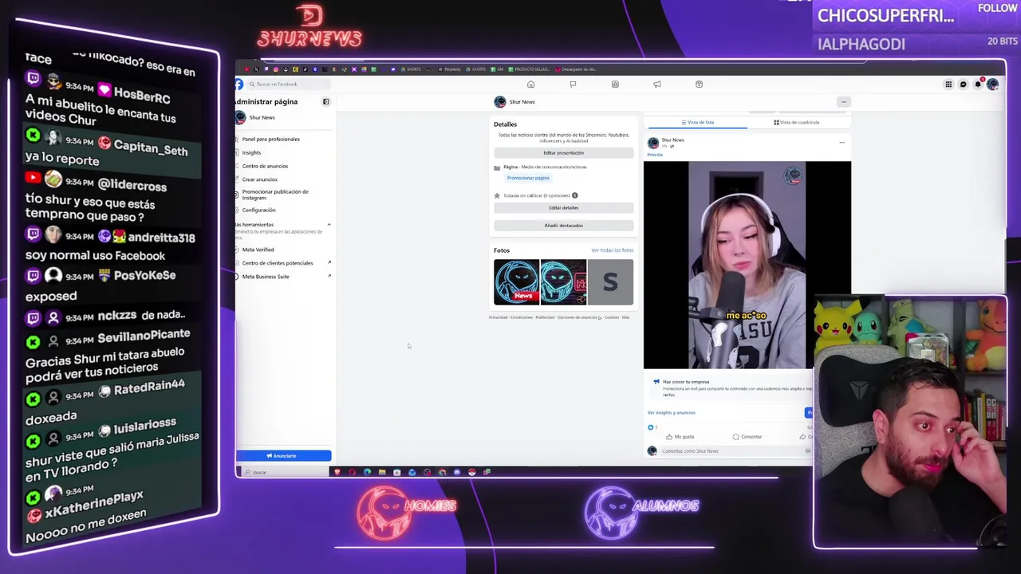Image resolution: width=1021 pixels, height=574 pixels.
Task: Switch to 'Vista de lista' tab
Action: pos(697,122)
